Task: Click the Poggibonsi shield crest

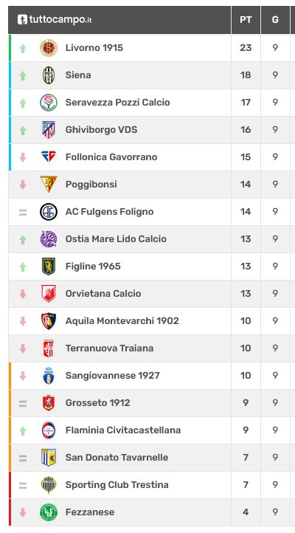Action: click(49, 185)
